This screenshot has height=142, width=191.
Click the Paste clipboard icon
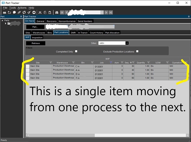[50, 12]
